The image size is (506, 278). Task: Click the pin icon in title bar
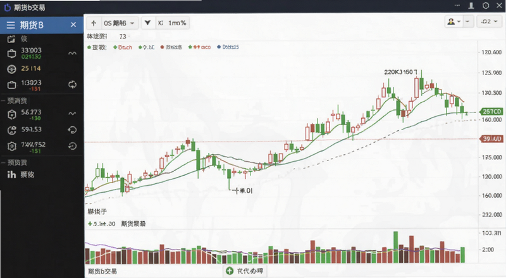click(x=471, y=6)
